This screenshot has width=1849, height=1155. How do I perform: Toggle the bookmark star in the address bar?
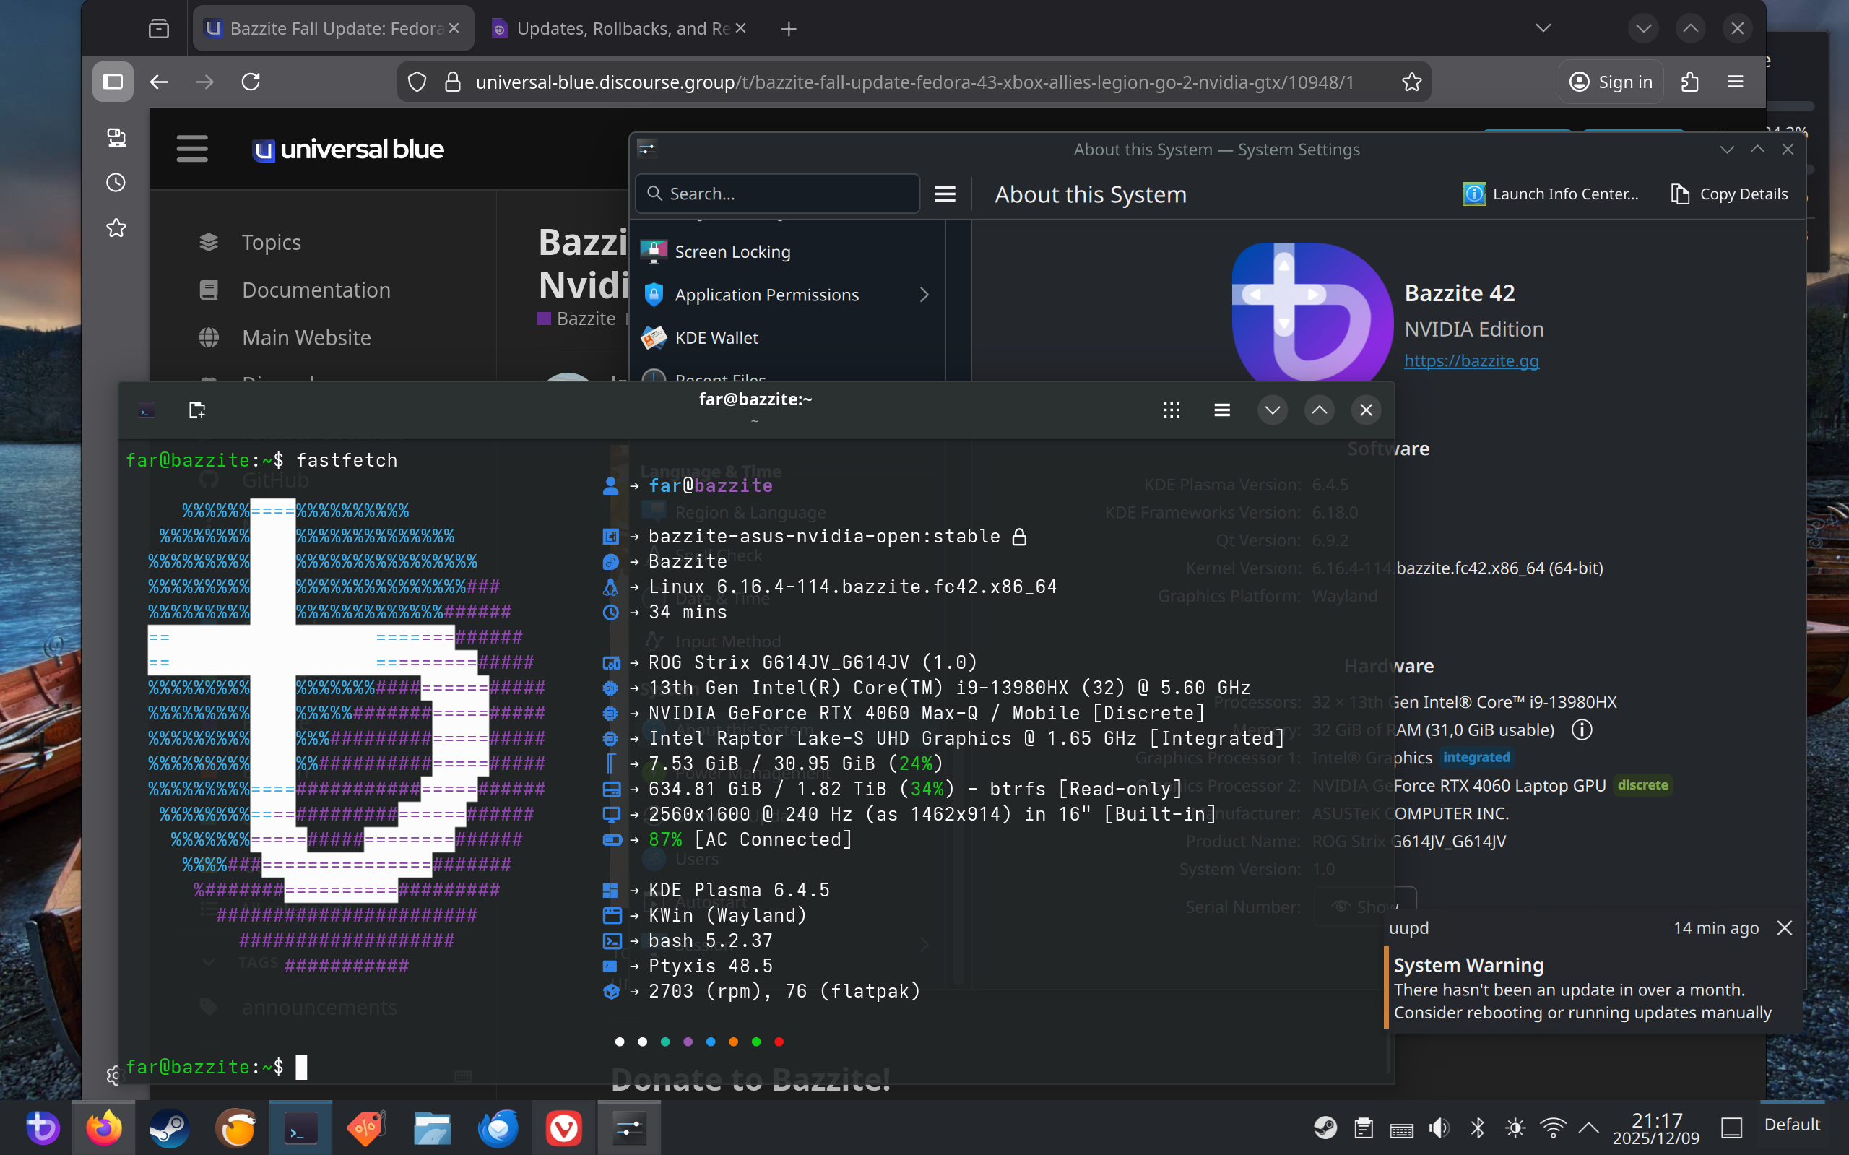point(1411,82)
